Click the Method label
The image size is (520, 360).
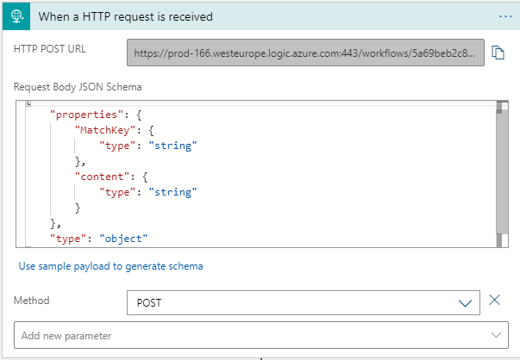point(32,301)
